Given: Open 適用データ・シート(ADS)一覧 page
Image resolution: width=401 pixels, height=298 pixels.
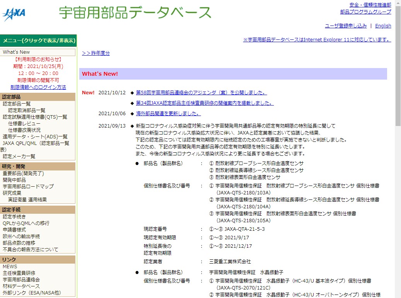Looking at the screenshot, I should pos(35,136).
